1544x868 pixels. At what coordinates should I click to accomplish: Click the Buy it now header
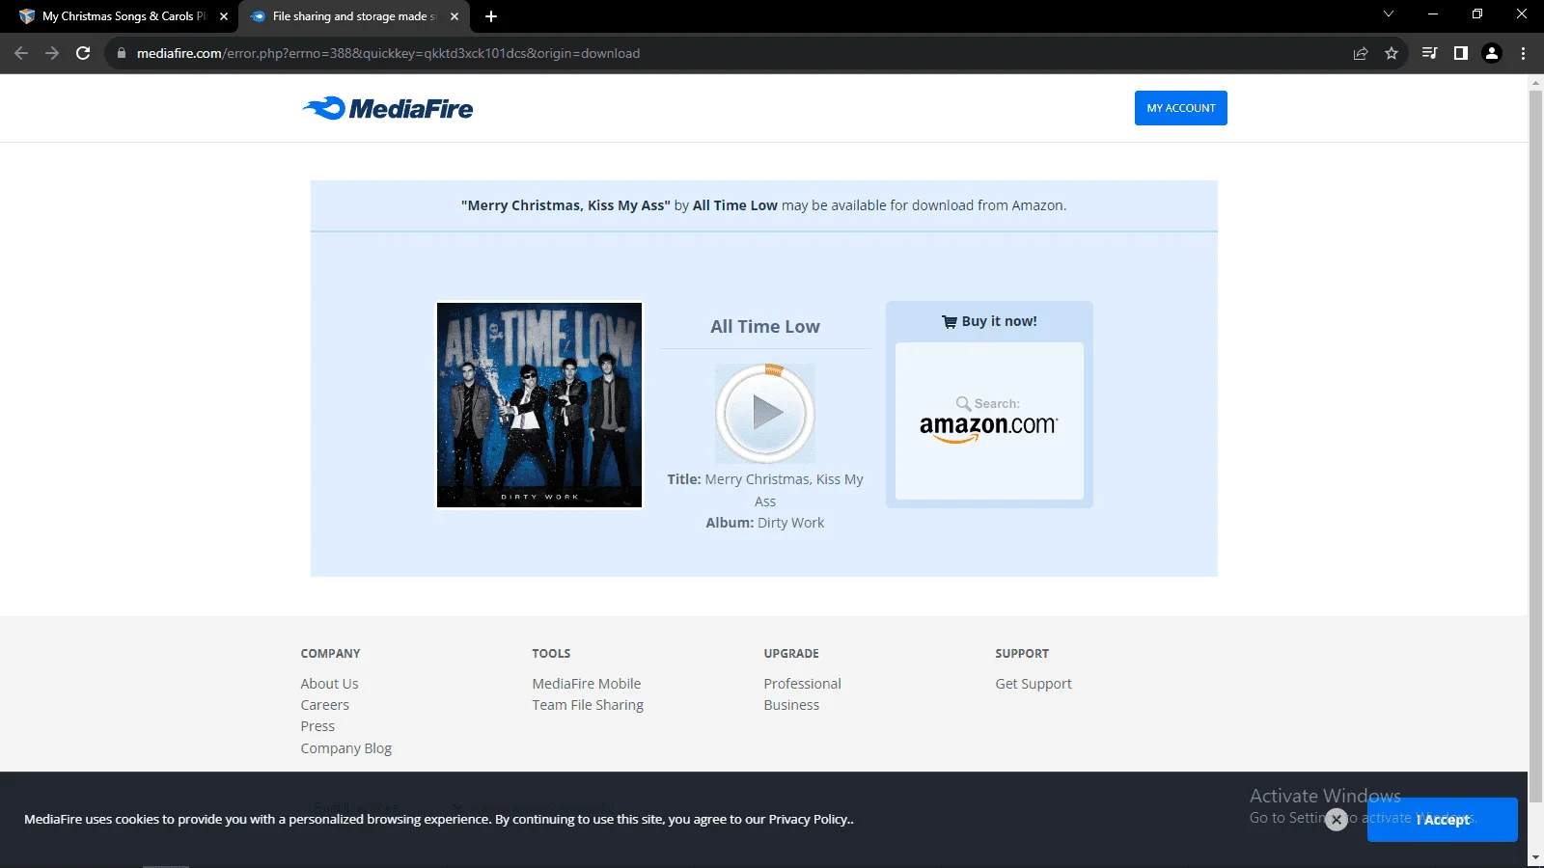tap(989, 321)
